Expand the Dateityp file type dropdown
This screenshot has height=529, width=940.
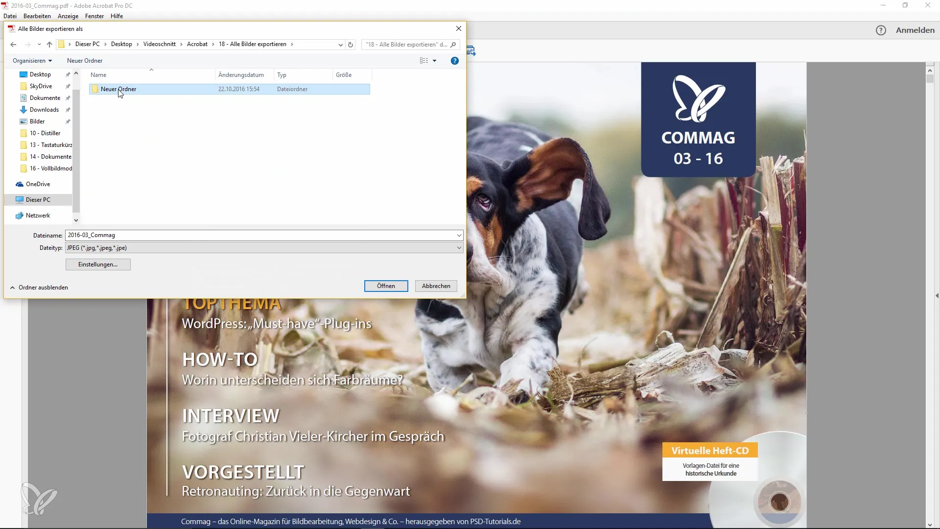[458, 247]
